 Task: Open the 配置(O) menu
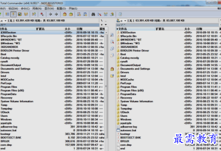[x=61, y=9]
